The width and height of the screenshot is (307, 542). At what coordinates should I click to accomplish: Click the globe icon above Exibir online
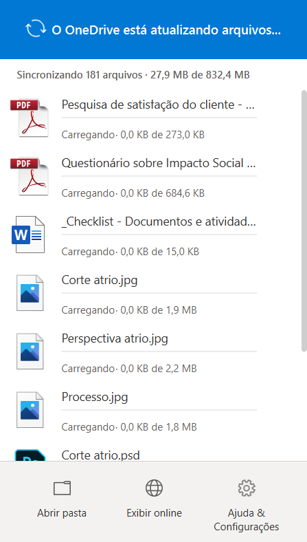point(154,488)
